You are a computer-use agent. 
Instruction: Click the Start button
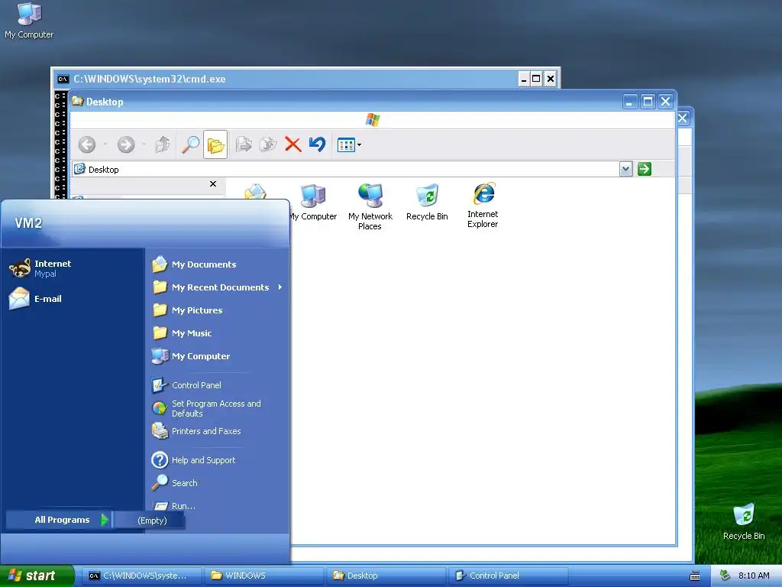point(37,576)
